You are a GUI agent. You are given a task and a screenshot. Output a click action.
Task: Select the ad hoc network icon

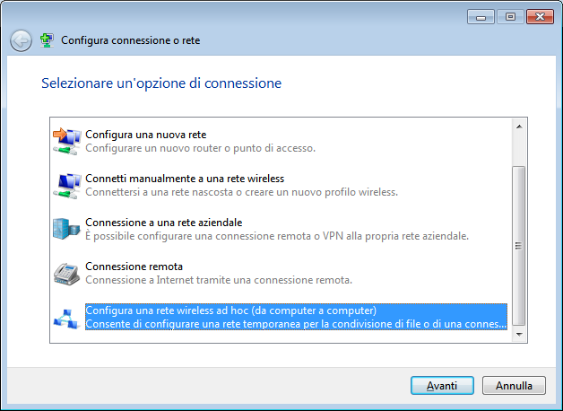tap(66, 319)
